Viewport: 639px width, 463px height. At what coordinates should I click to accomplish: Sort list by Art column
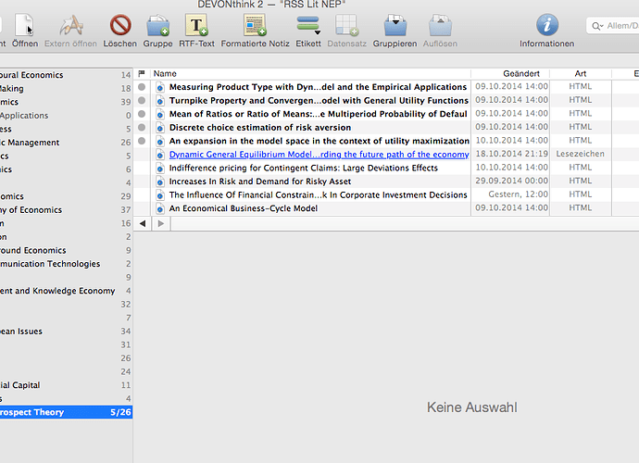pos(580,73)
